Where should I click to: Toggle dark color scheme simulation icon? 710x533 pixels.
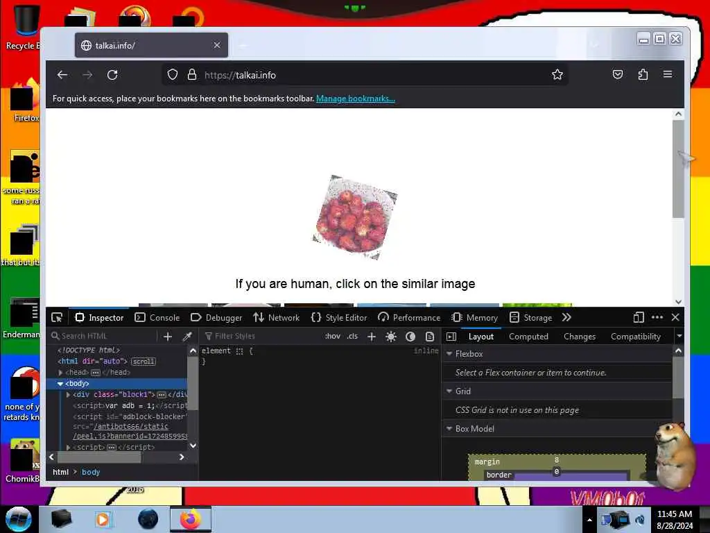(x=410, y=337)
